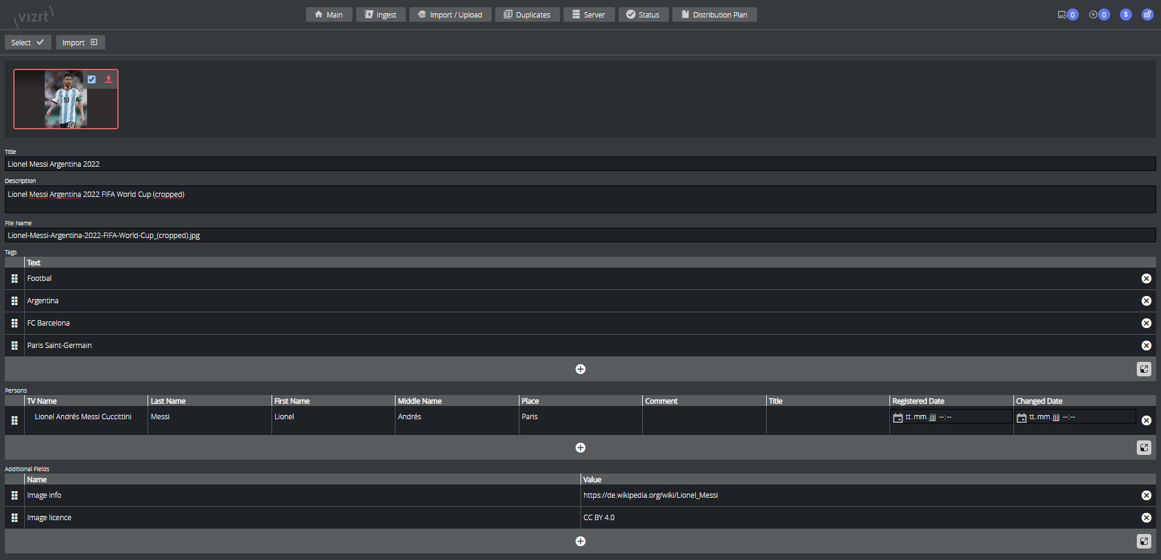Grab the drag handle of FC Barcelona tag
Screen dimensions: 1161x560
pos(15,323)
